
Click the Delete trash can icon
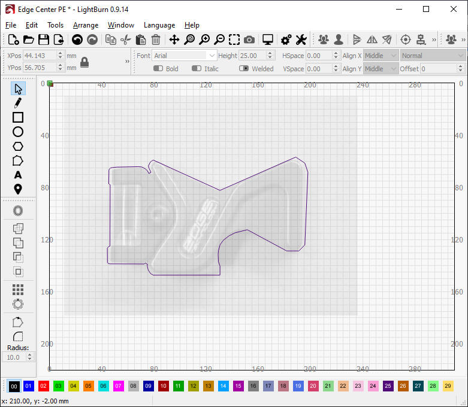[156, 40]
